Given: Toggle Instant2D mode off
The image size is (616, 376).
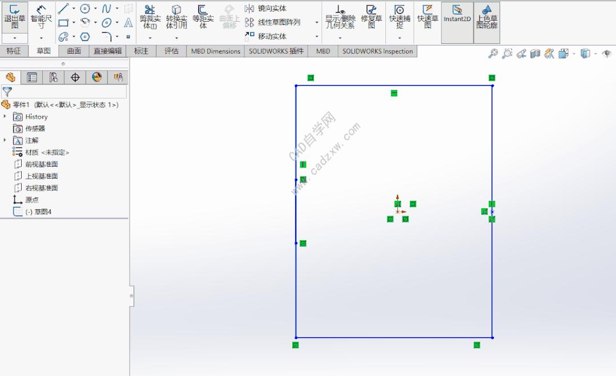Looking at the screenshot, I should (x=457, y=17).
